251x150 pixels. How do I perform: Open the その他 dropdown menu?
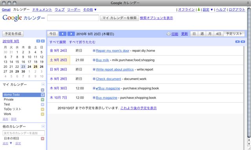tap(90, 9)
